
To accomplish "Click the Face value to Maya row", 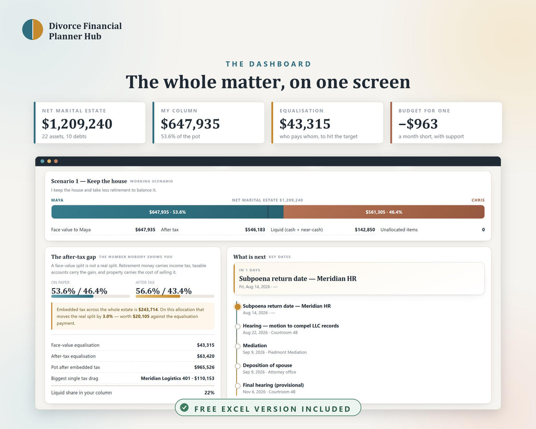I will [103, 229].
